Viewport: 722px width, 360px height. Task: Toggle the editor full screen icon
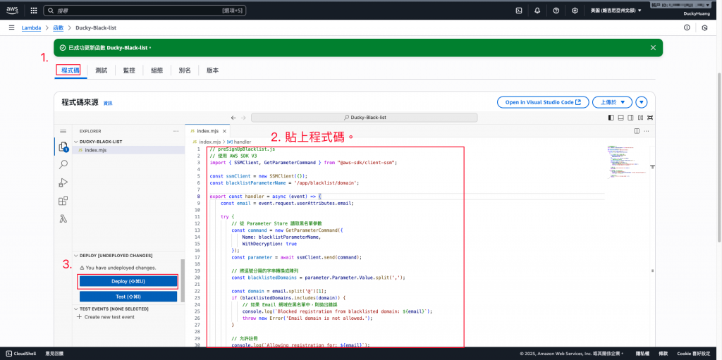tap(650, 118)
